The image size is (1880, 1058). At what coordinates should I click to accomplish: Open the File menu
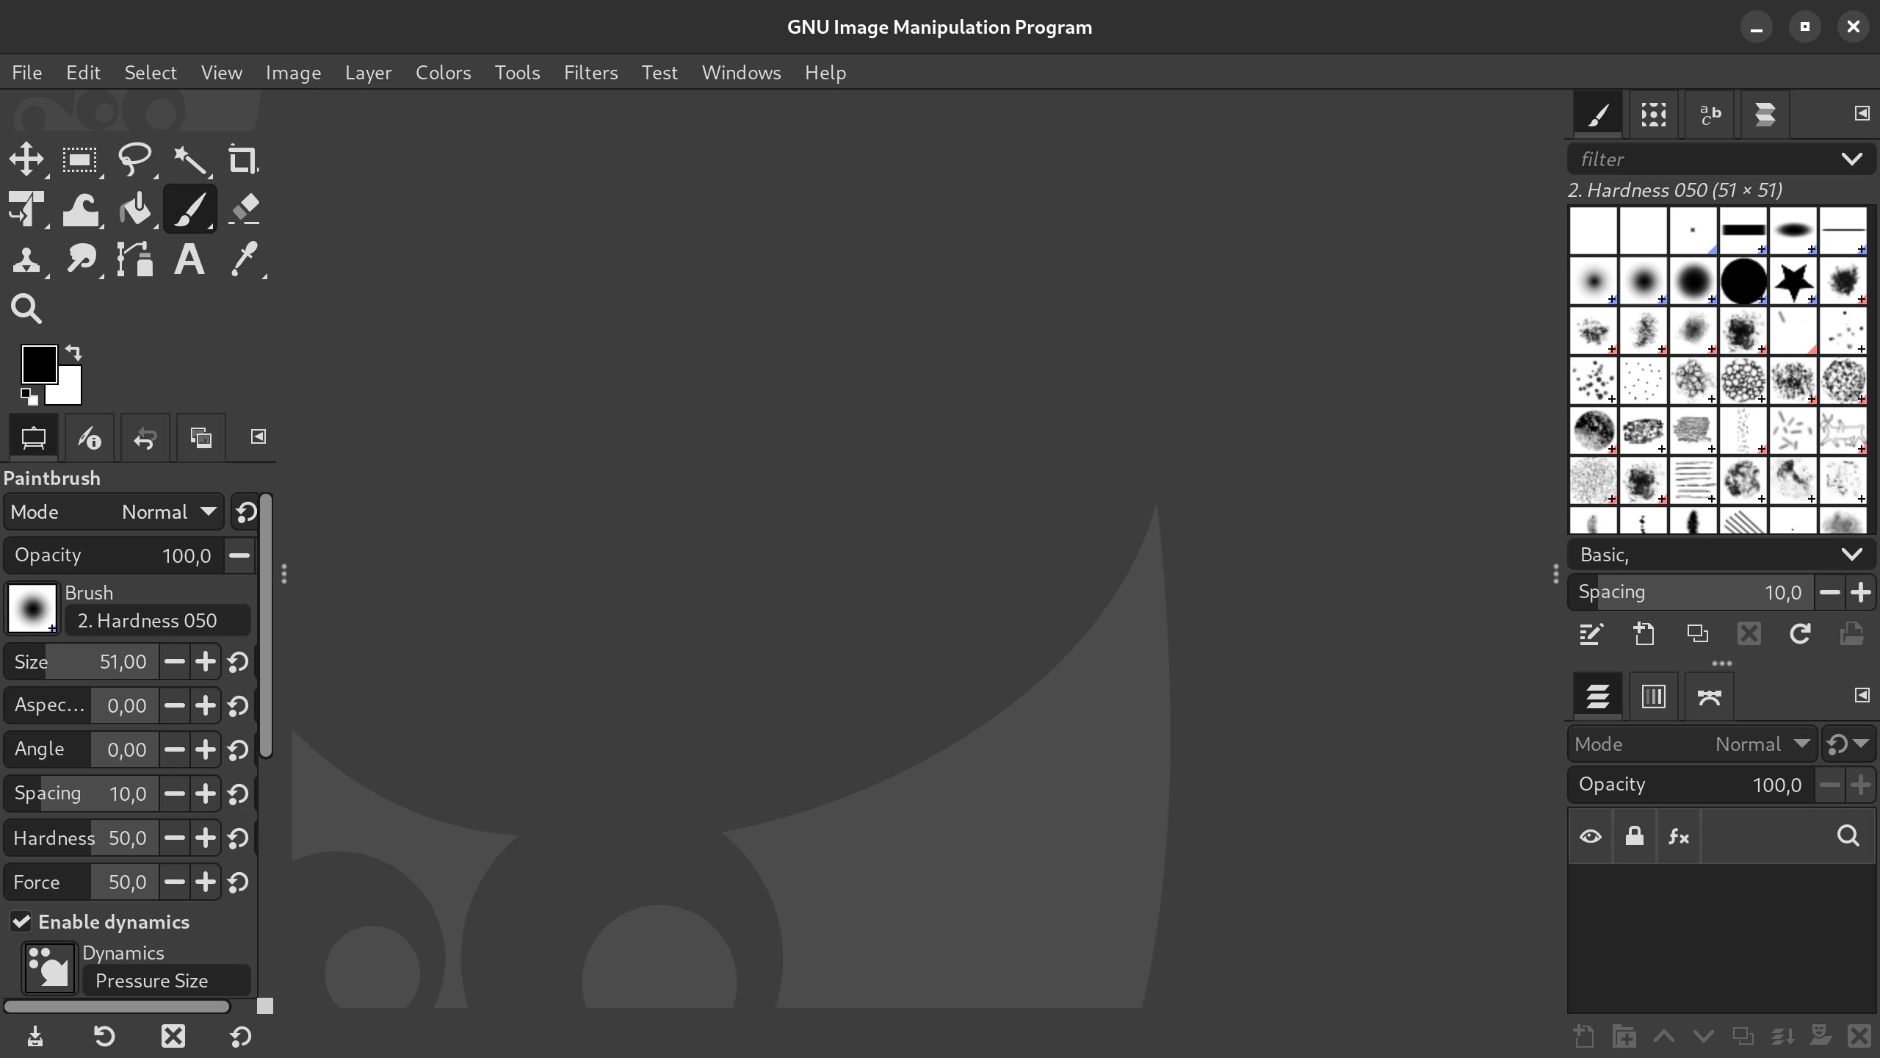[27, 73]
